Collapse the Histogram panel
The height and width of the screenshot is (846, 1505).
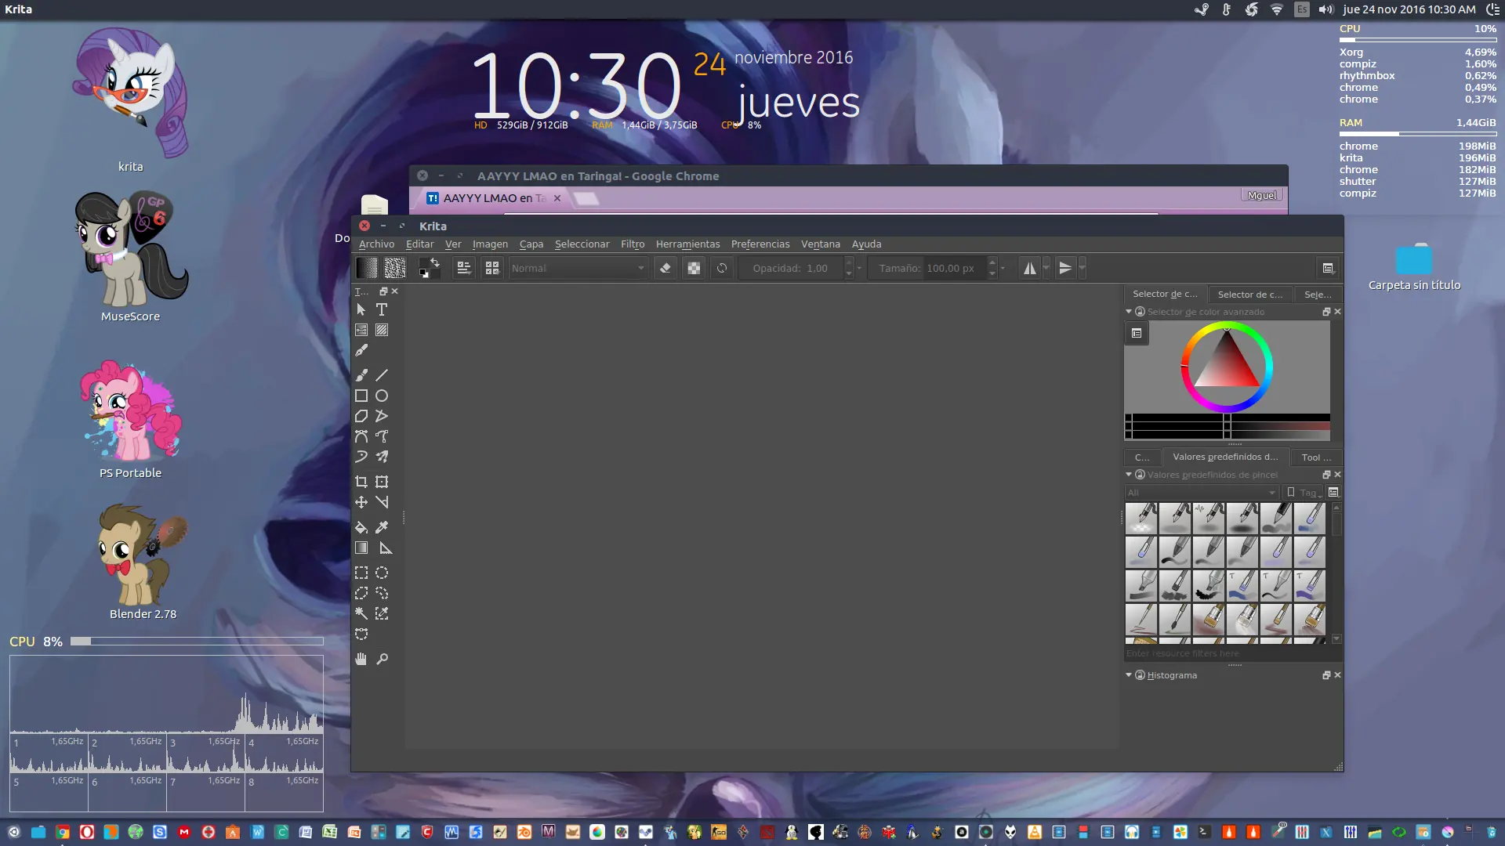click(1129, 674)
